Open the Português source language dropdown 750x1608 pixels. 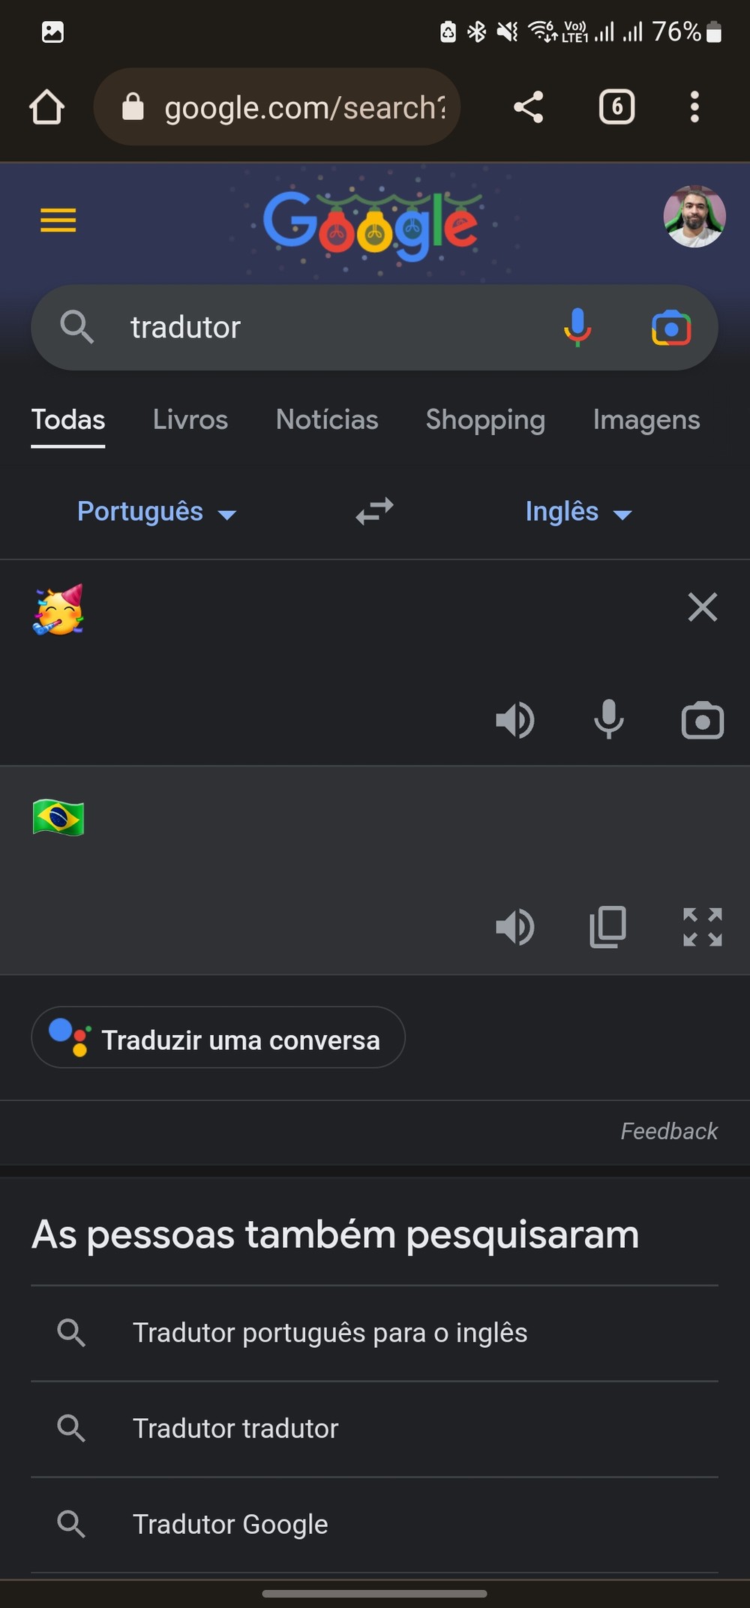[x=156, y=512]
